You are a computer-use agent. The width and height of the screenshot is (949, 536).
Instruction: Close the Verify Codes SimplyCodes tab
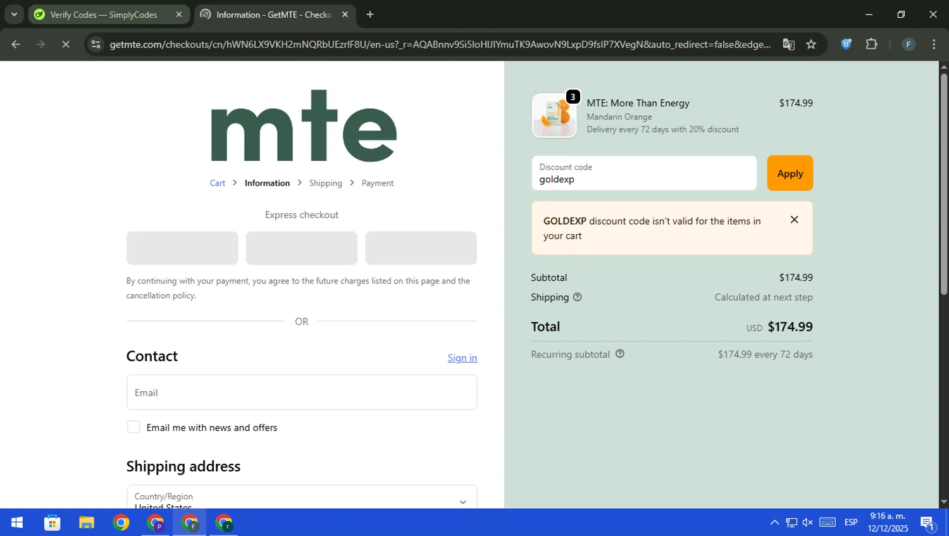(178, 15)
